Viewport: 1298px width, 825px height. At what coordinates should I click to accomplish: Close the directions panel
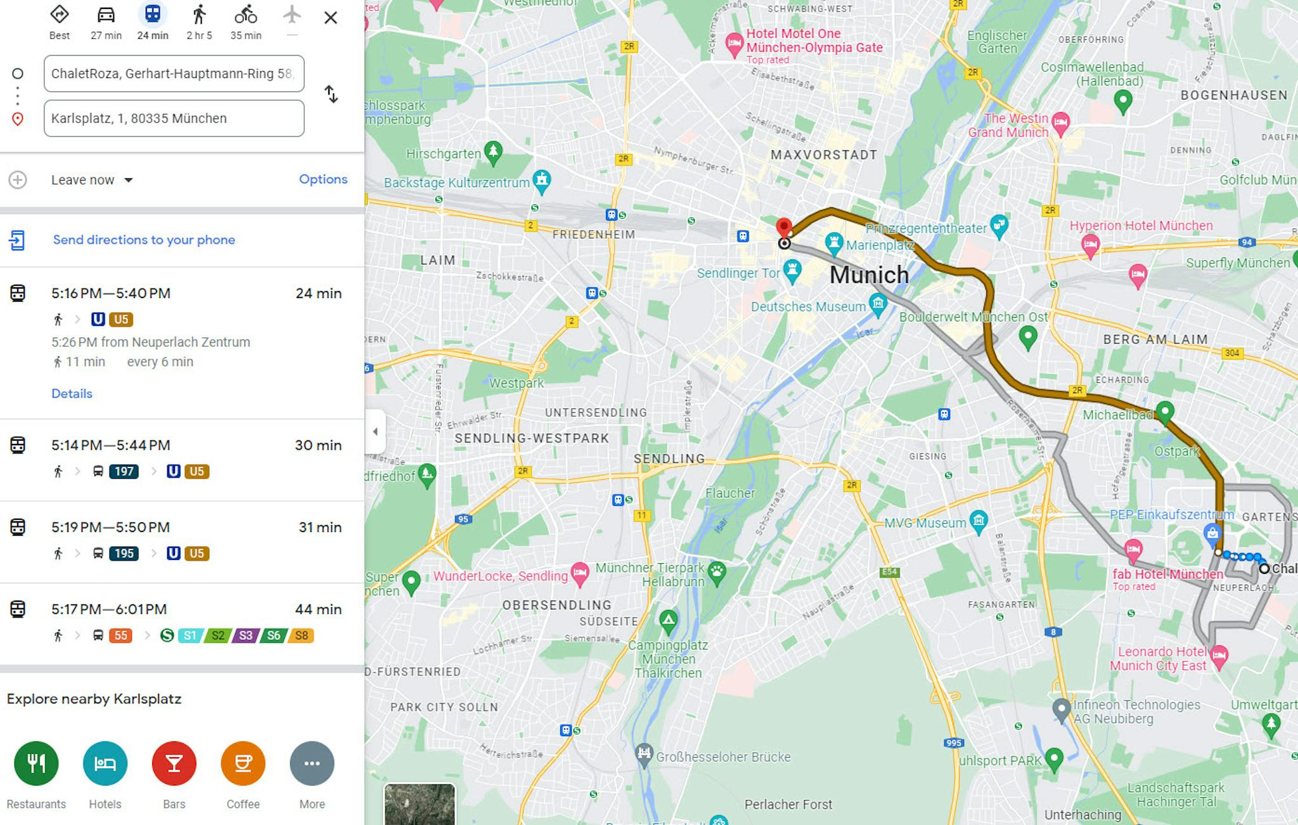point(330,17)
